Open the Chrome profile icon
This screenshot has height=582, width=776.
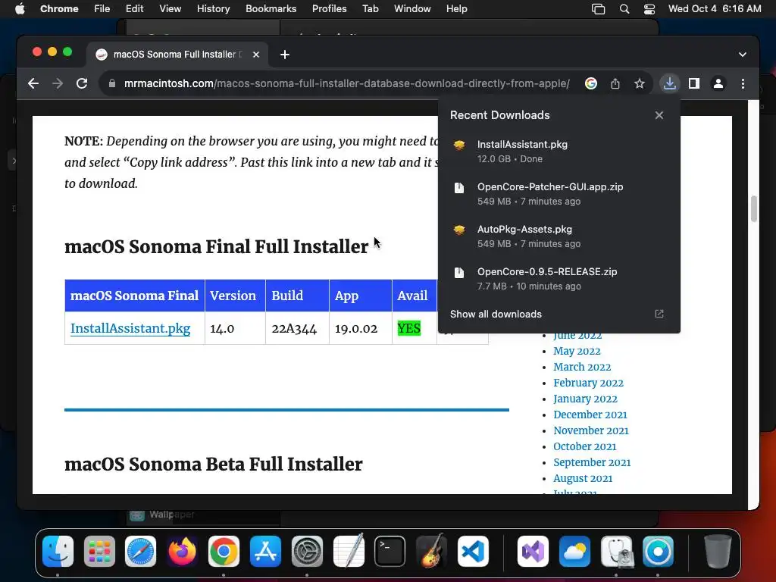coord(718,83)
